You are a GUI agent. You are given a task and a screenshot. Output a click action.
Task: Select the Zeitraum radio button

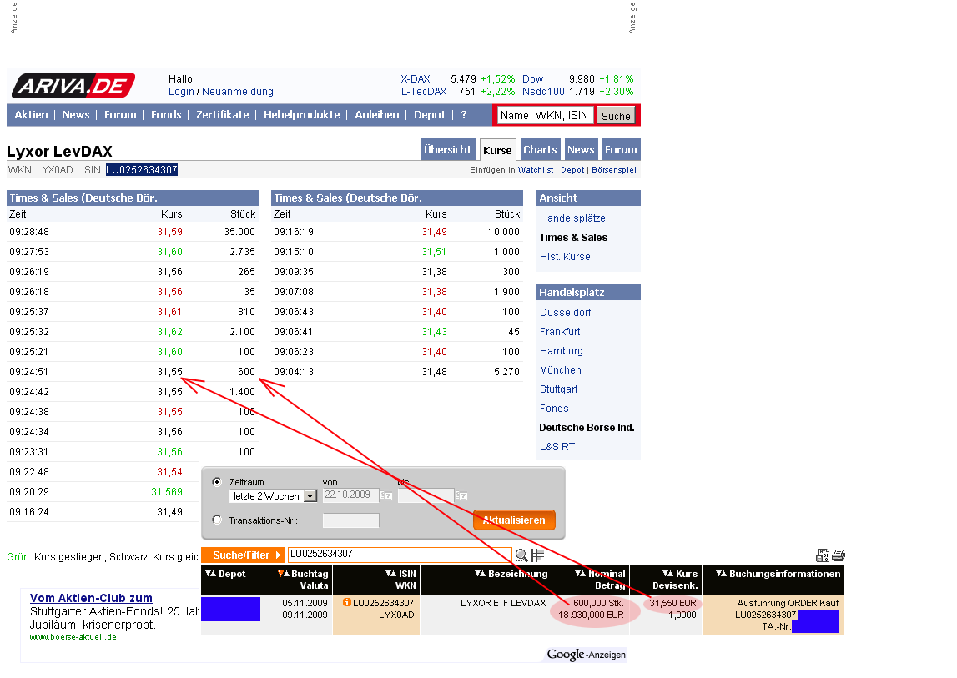(218, 482)
